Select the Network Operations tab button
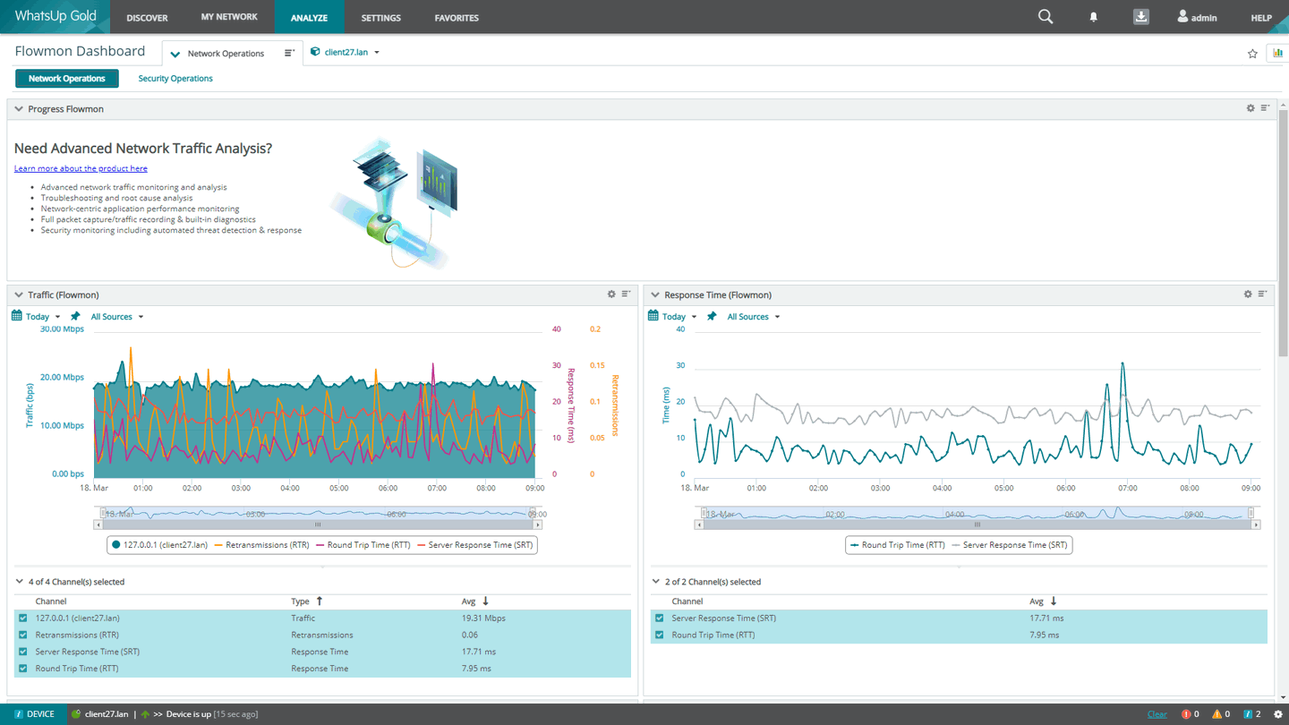 point(67,79)
